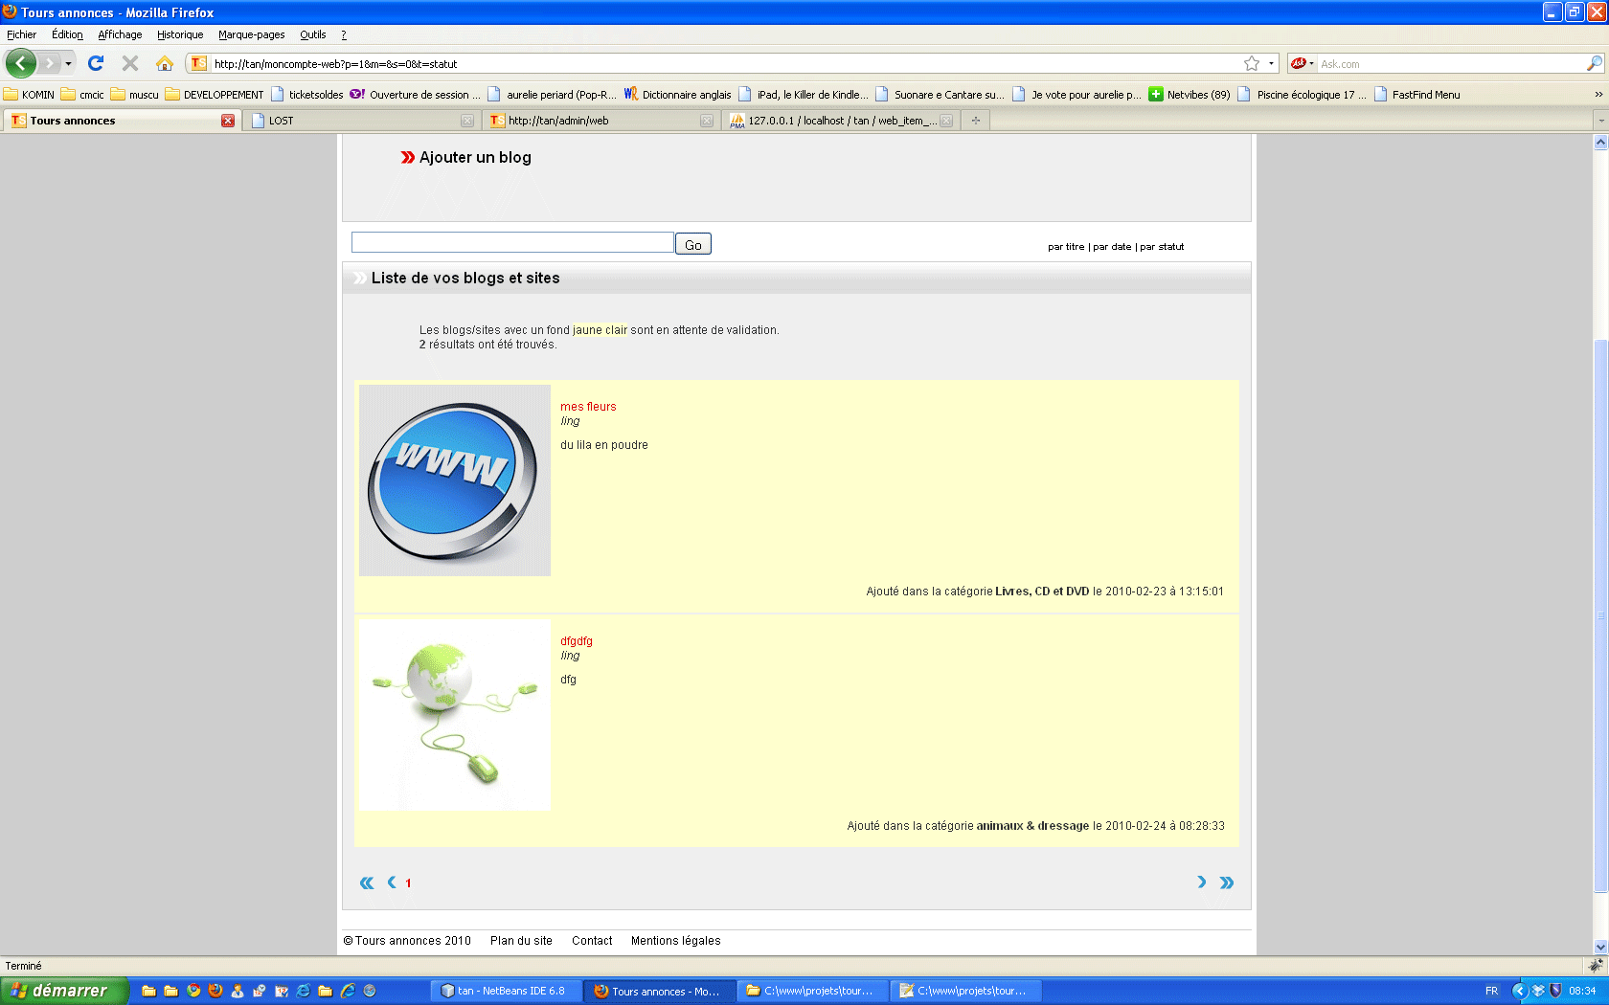
Task: Switch to the LOST tab
Action: (x=360, y=121)
